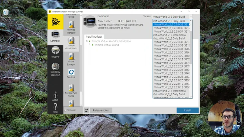This screenshot has width=244, height=137.
Task: Click the serial number DELL-BJWBQN3
Action: pyautogui.click(x=127, y=21)
